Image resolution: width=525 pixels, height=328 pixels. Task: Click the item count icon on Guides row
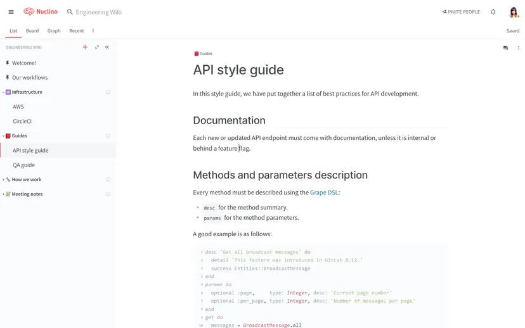click(x=108, y=136)
